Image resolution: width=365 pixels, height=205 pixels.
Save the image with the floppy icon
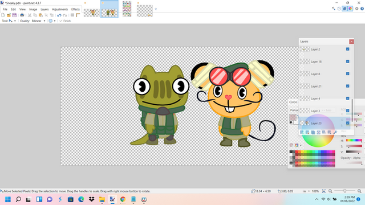click(14, 15)
